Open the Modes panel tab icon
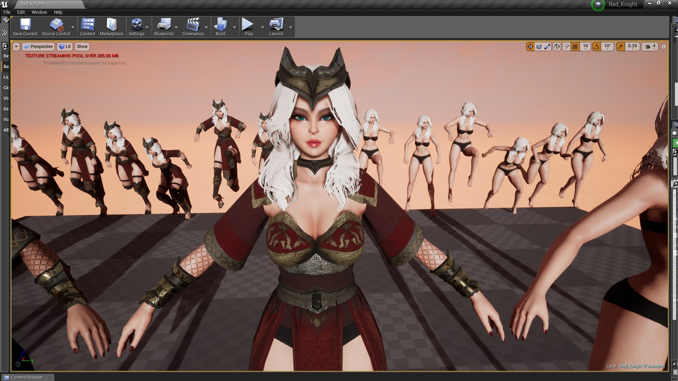This screenshot has height=381, width=678. pos(6,20)
